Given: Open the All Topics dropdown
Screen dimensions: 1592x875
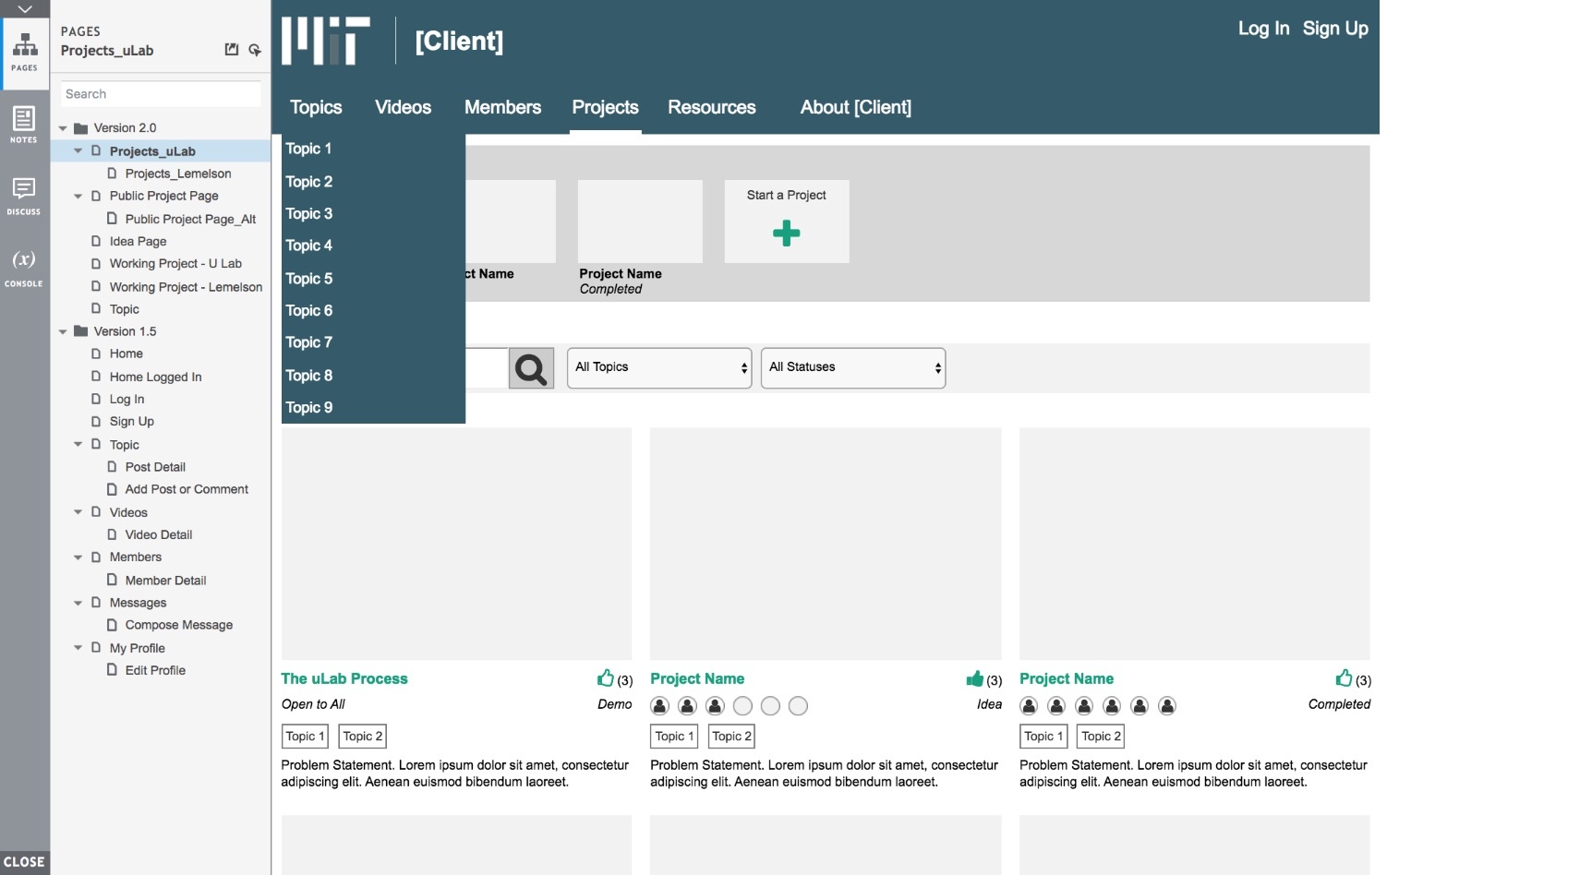Looking at the screenshot, I should pyautogui.click(x=659, y=367).
